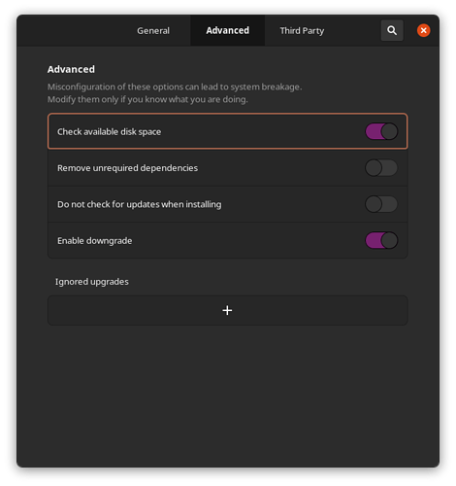Turn on Do not check for updates switch
The width and height of the screenshot is (456, 486).
click(381, 204)
